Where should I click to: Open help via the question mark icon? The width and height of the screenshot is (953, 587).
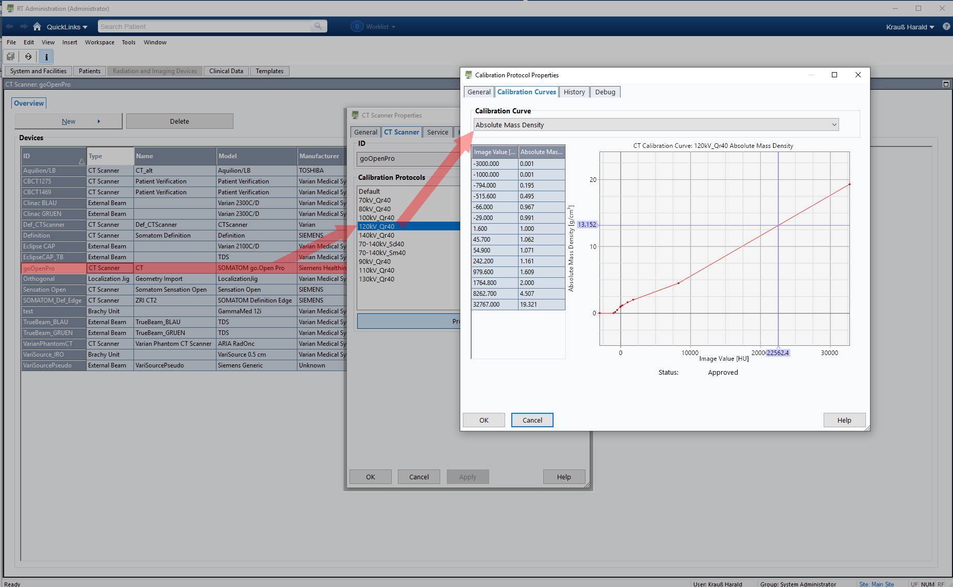point(946,27)
